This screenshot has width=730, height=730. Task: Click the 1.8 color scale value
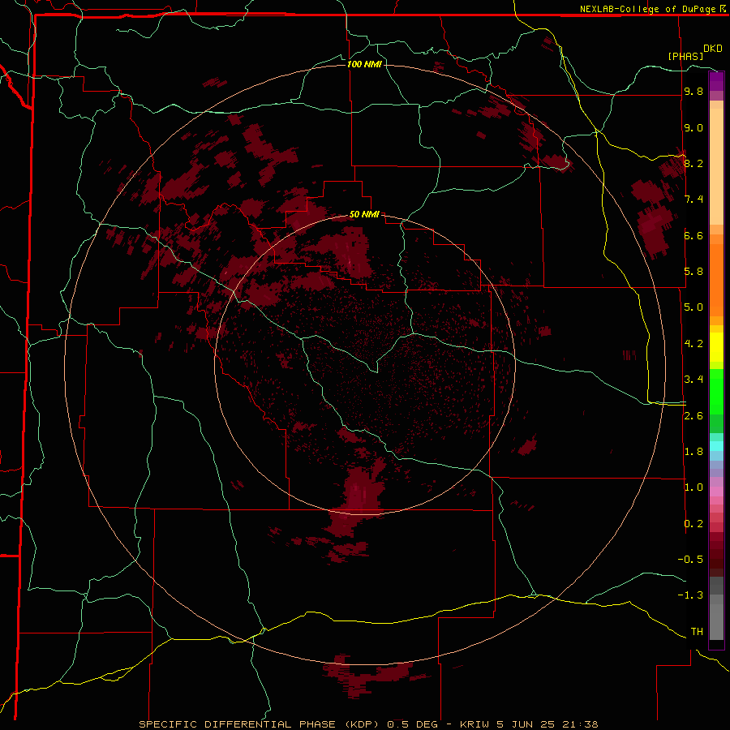tap(693, 452)
